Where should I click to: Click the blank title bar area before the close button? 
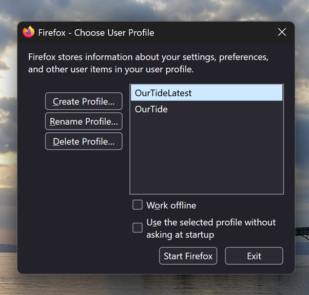(216, 32)
